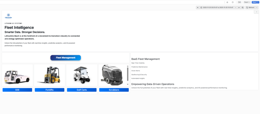Click the Edit button
Image resolution: width=260 pixels, height=114 pixels.
(239, 2)
